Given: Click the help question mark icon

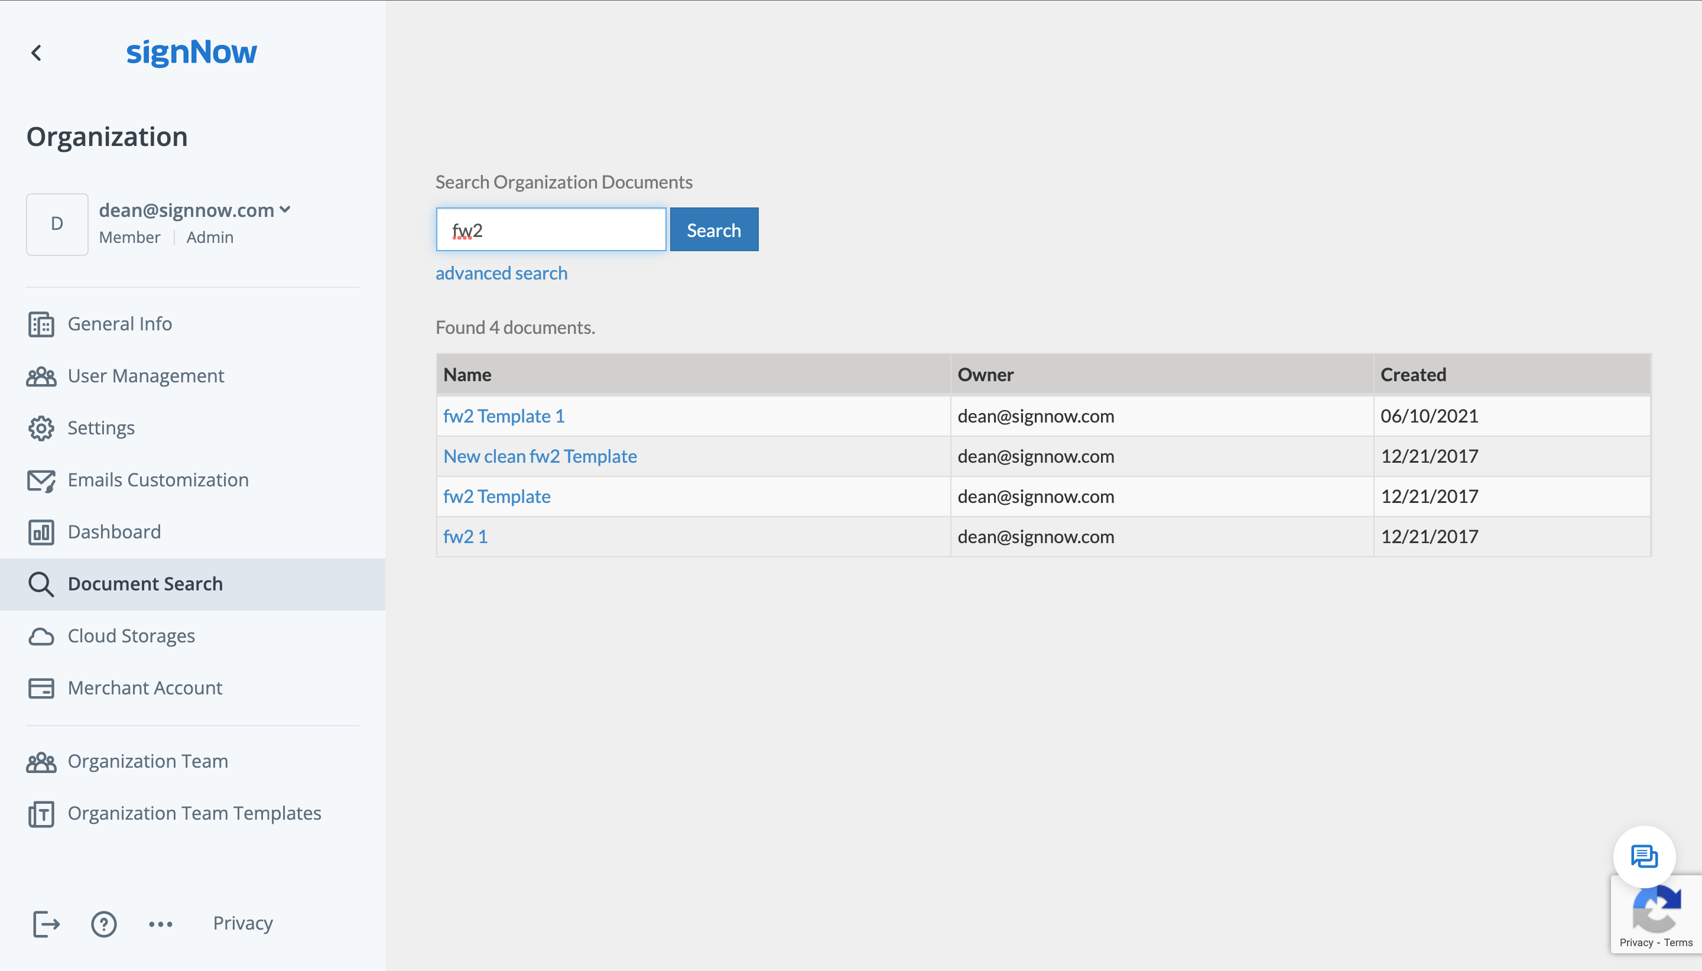Looking at the screenshot, I should point(104,923).
